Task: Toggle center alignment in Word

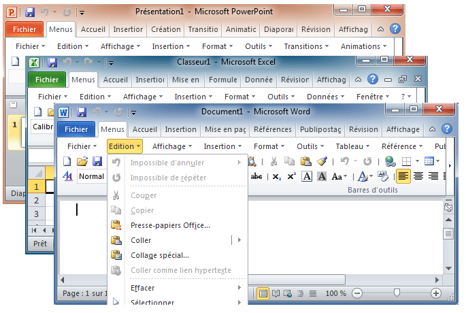Action: (418, 176)
